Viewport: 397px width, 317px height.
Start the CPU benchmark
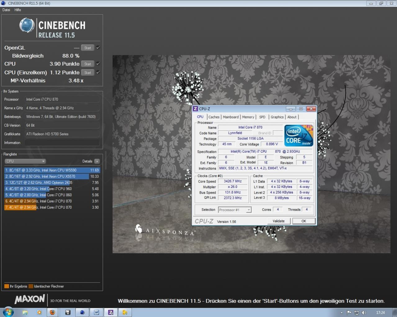tap(88, 64)
